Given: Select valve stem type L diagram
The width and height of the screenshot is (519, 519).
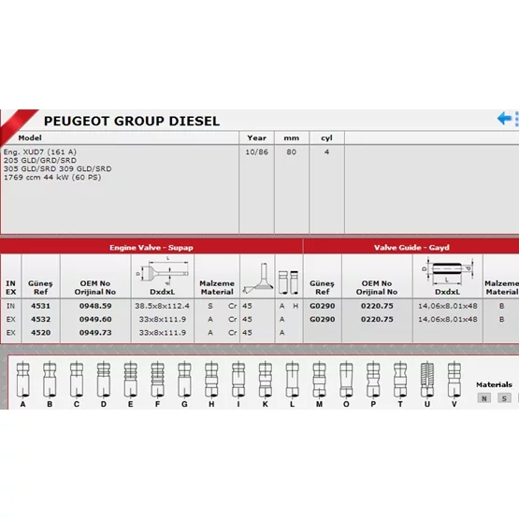Looking at the screenshot, I should [293, 380].
